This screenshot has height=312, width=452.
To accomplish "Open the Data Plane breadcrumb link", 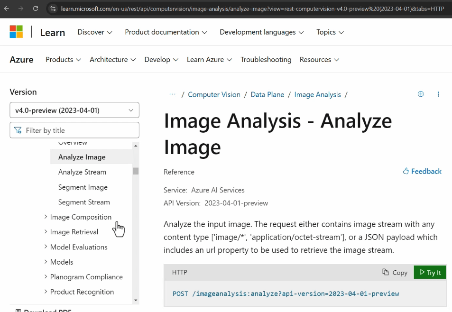I will point(267,94).
